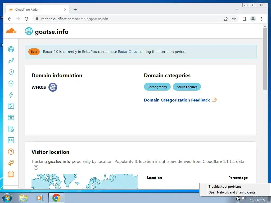Screen dimensions: 271x203
Task: Open the lightning bolt sidebar icon
Action: 11,95
